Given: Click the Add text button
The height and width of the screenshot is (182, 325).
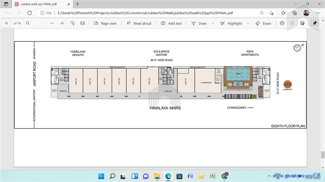Looking at the screenshot, I should (x=171, y=23).
